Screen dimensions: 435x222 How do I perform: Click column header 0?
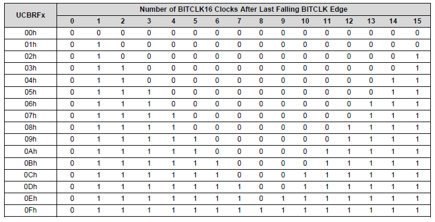72,21
